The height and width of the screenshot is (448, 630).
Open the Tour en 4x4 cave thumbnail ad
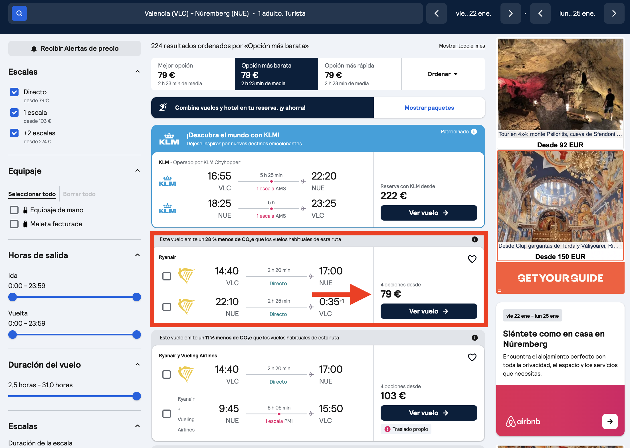pos(560,85)
